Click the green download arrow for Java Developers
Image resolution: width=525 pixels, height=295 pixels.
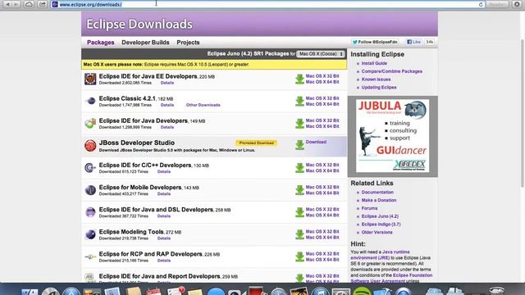299,124
